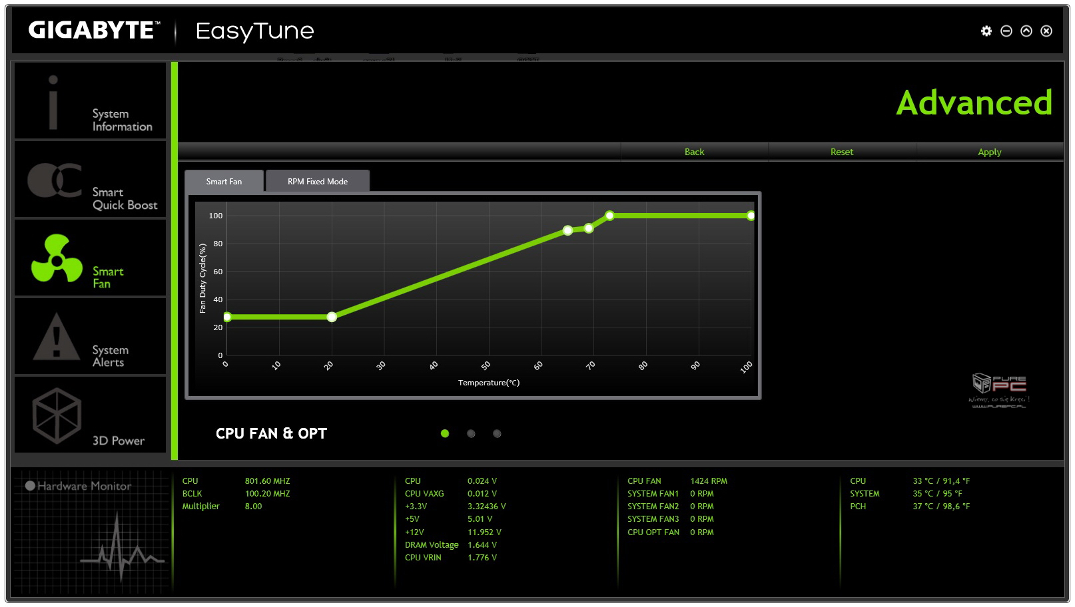The image size is (1075, 607).
Task: Click fan curve point at 20°C
Action: [332, 317]
